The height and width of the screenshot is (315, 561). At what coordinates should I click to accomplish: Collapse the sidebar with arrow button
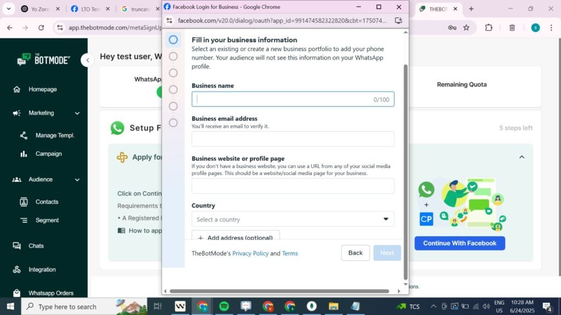pyautogui.click(x=88, y=60)
